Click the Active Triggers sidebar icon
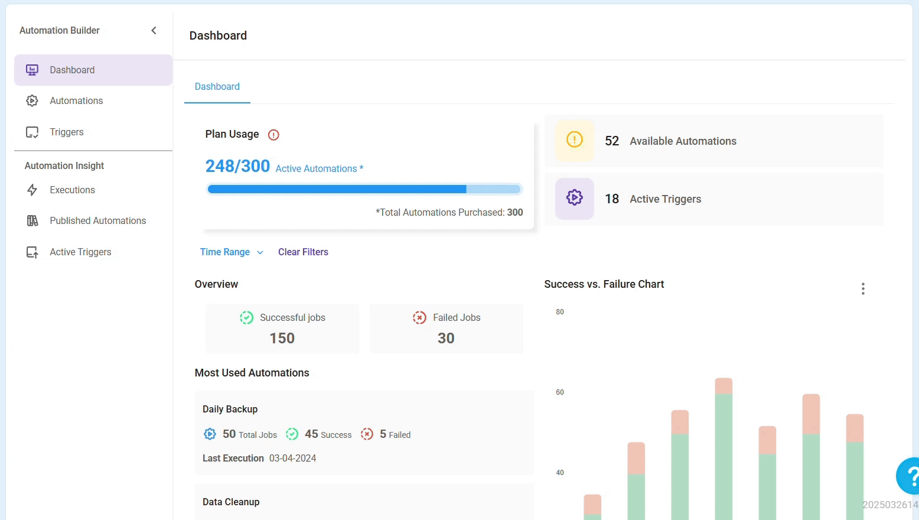The width and height of the screenshot is (919, 520). click(x=32, y=252)
